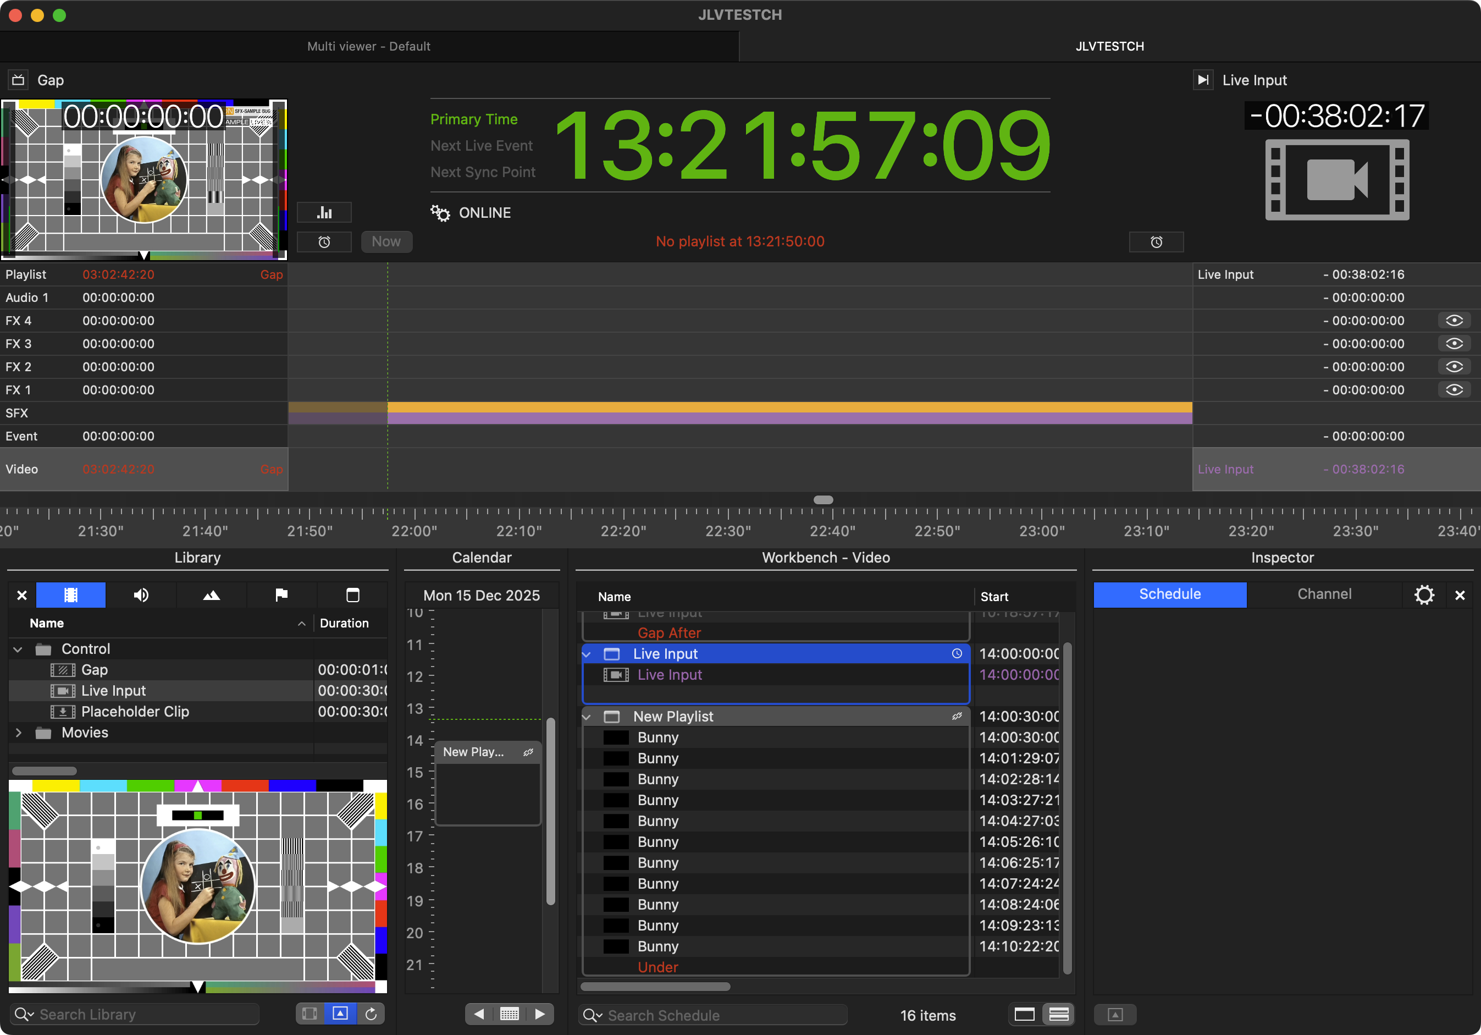Switch to the Multi viewer - Default tab

(368, 46)
